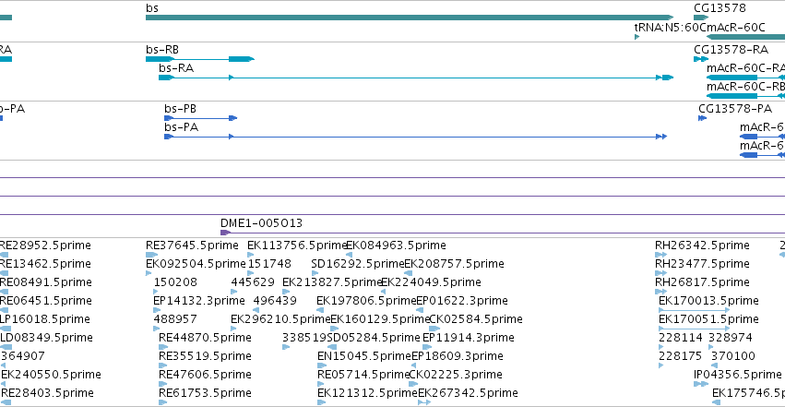Click the EK092504.5prime EST label

point(196,264)
